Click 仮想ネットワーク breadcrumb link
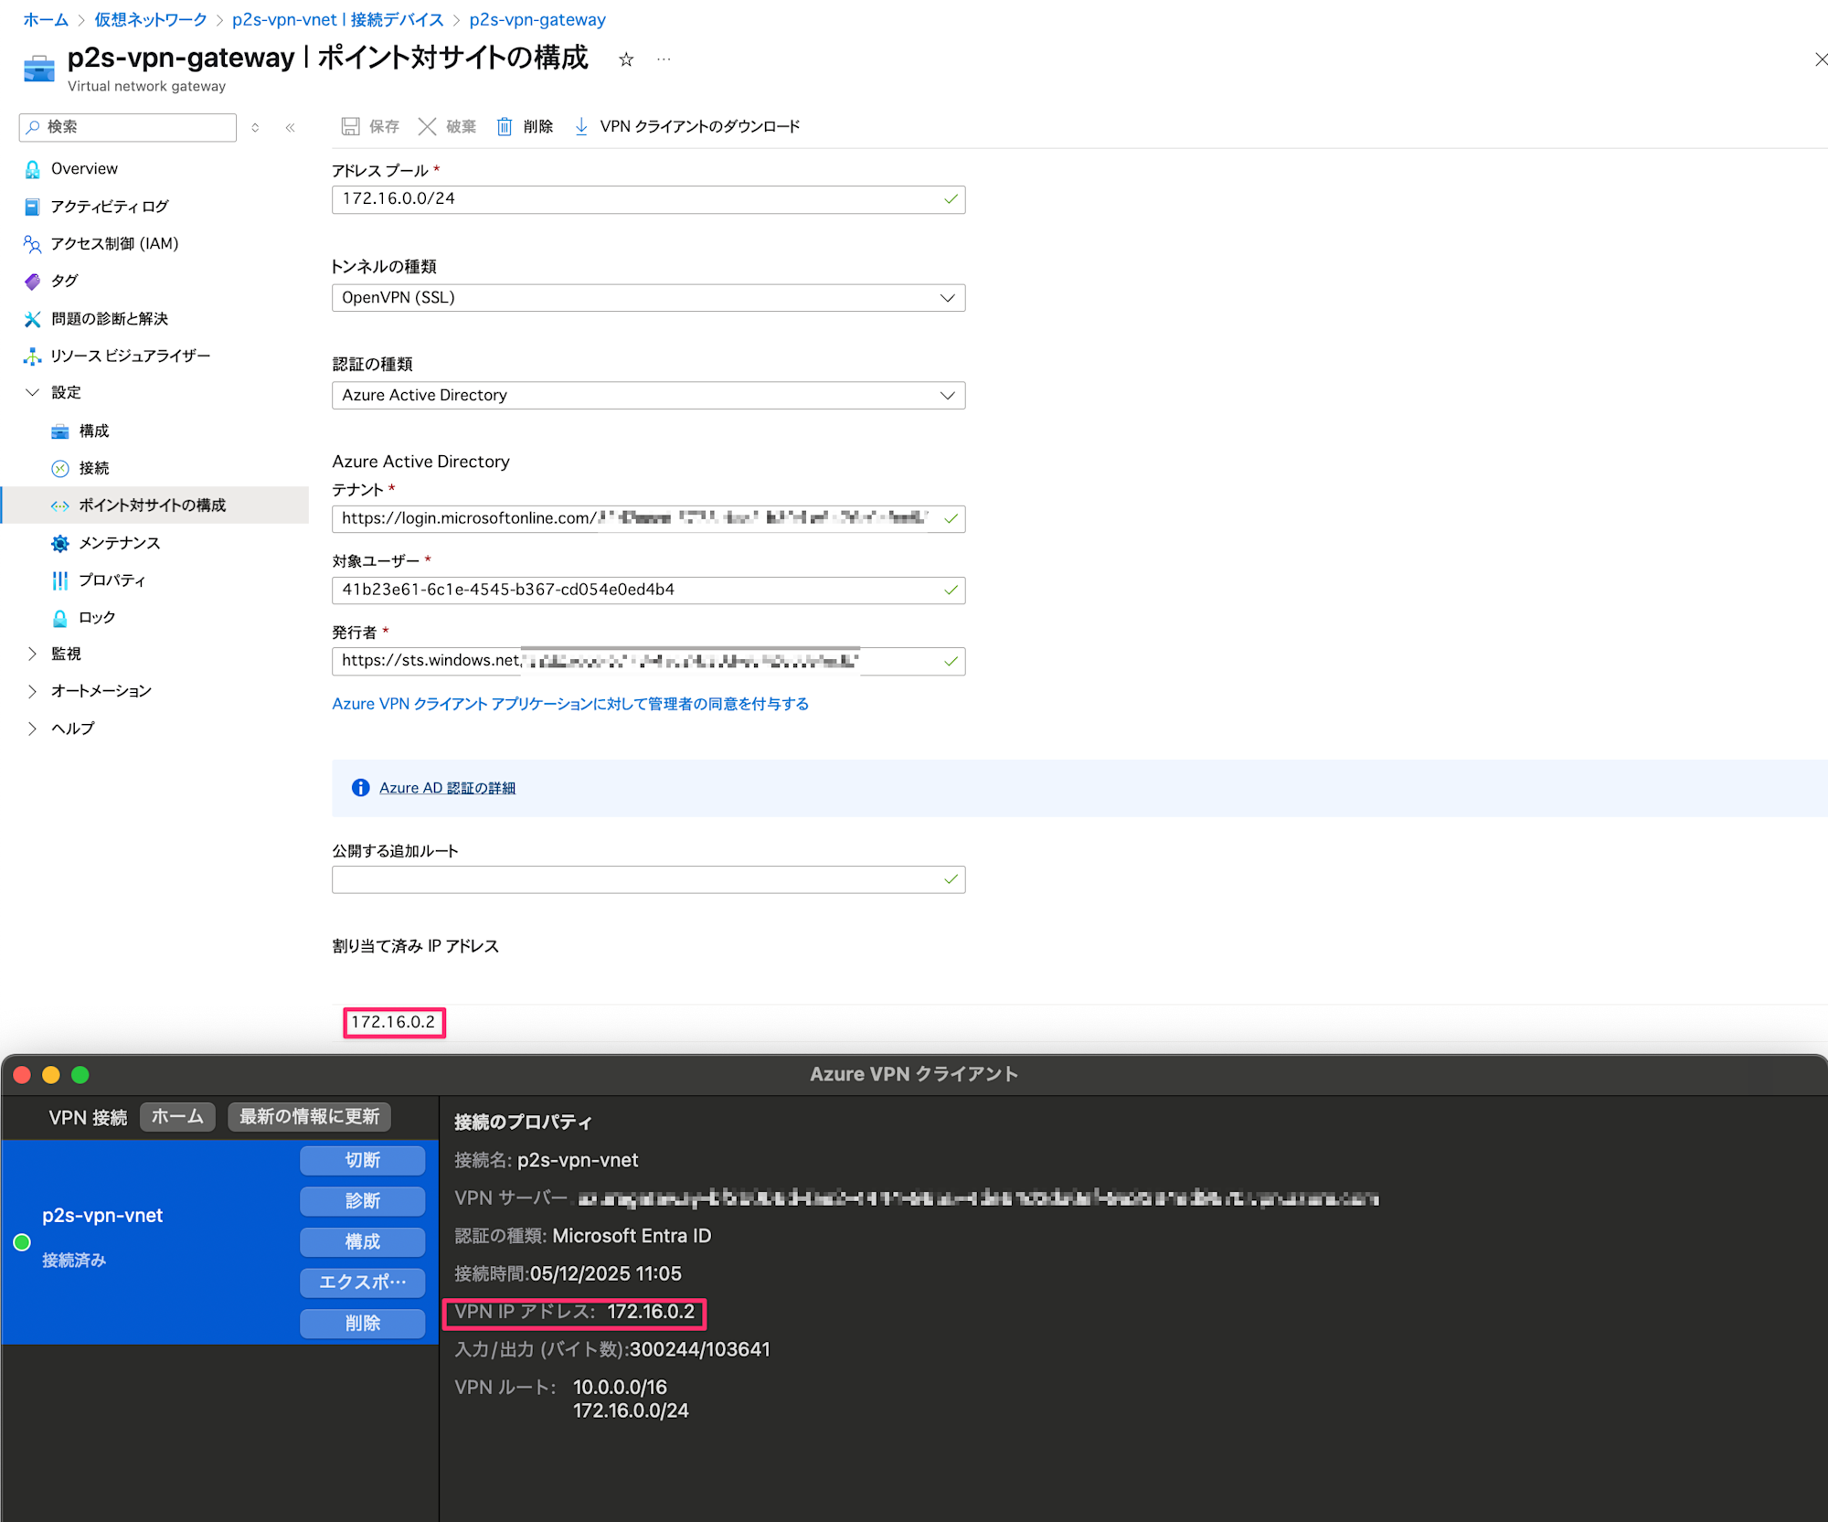Screen dimensions: 1828x1522 coord(151,20)
